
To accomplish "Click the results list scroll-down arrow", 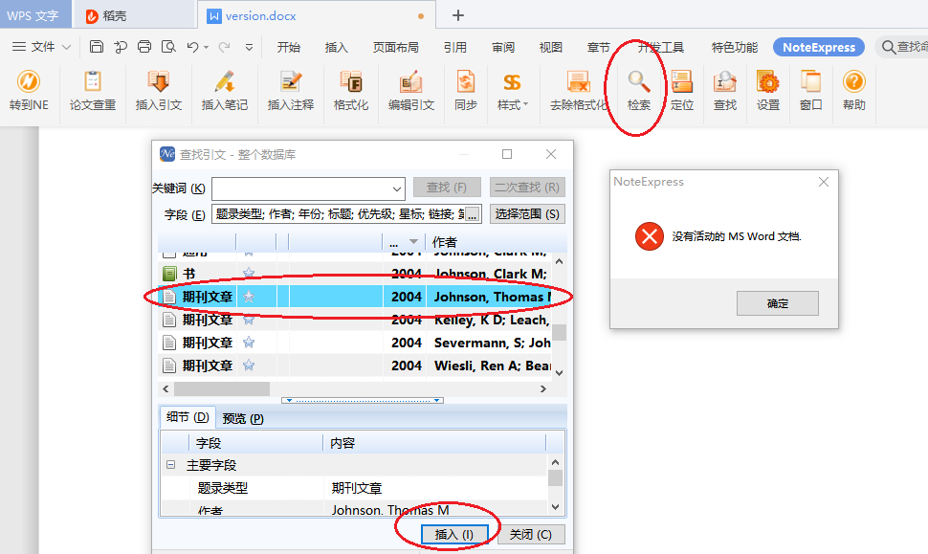I will pos(560,373).
